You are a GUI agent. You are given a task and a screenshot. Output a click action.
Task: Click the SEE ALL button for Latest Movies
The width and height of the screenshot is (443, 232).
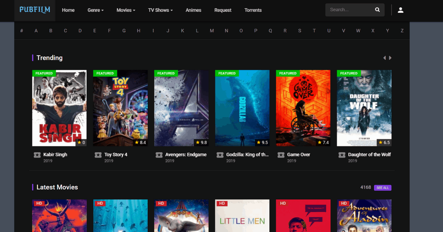coord(382,188)
